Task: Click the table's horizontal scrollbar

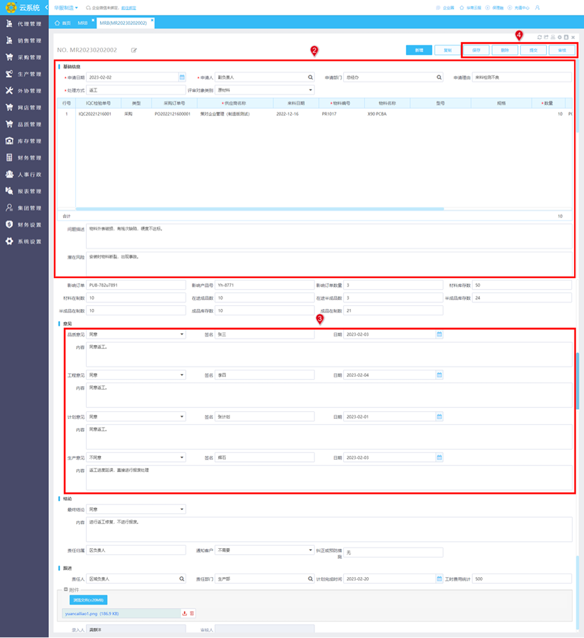Action: pos(260,209)
